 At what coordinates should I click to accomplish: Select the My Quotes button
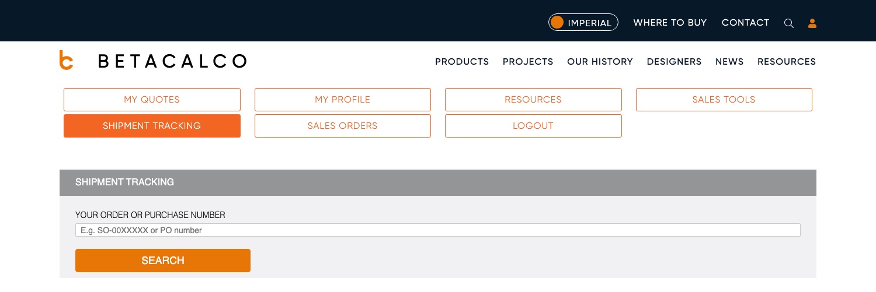(x=152, y=100)
